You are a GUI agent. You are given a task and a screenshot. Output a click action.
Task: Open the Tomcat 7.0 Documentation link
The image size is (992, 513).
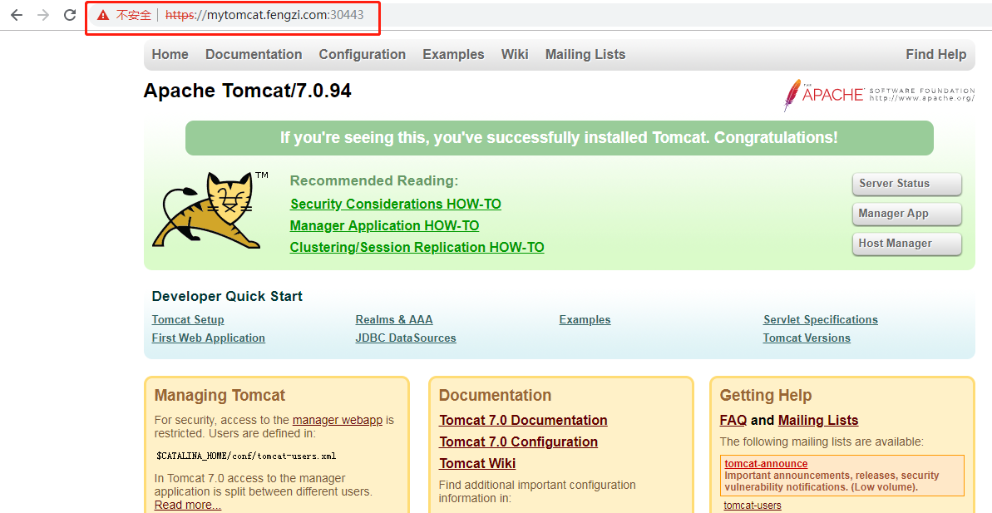[523, 421]
